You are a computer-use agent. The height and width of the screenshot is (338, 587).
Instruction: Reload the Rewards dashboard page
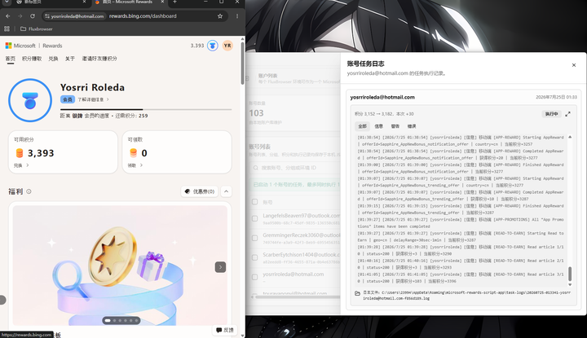point(33,16)
